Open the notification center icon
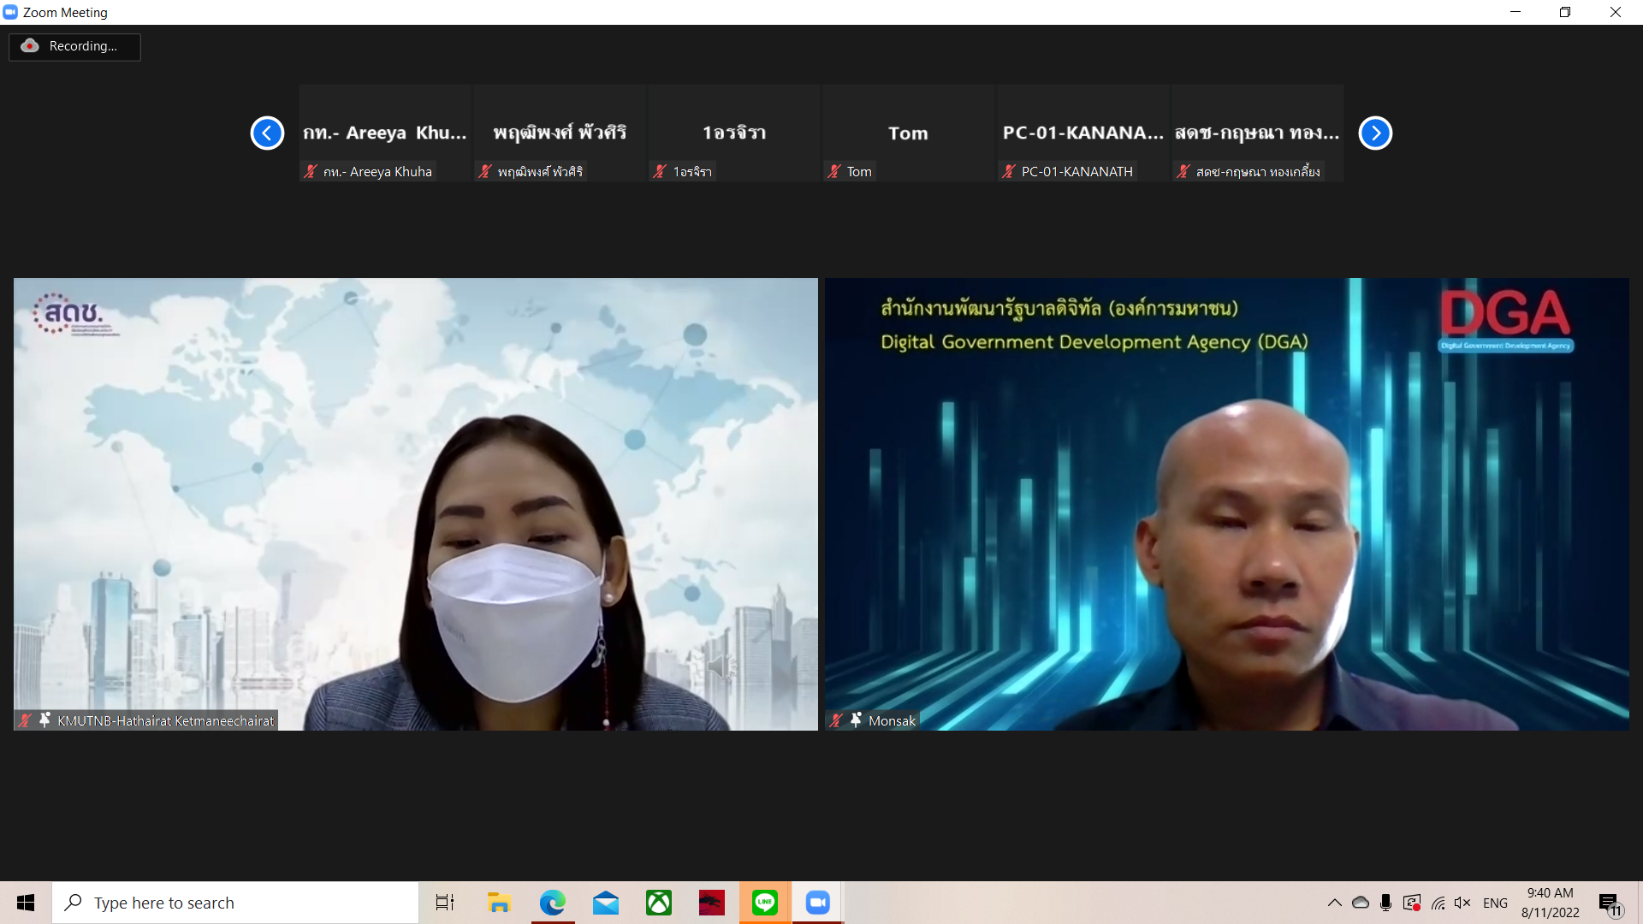 [1610, 903]
